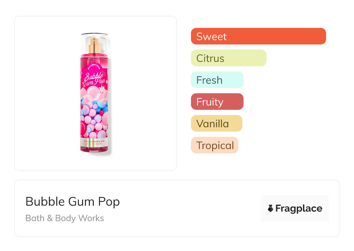The height and width of the screenshot is (251, 354).
Task: Click the holographic fine fragrance mist band
Action: pyautogui.click(x=95, y=142)
